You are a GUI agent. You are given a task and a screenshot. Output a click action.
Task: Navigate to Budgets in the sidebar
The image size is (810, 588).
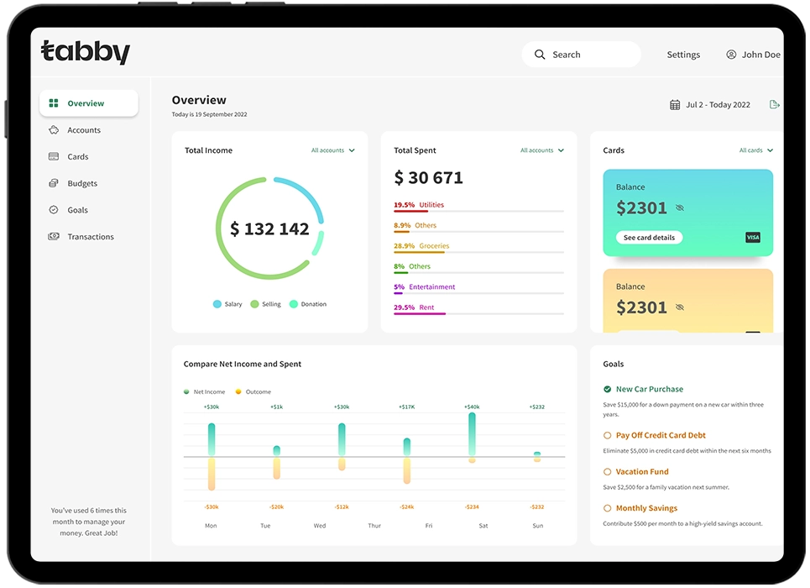pos(82,183)
